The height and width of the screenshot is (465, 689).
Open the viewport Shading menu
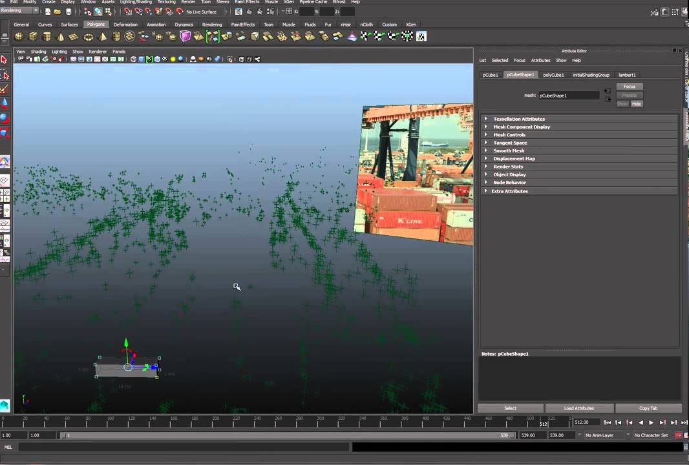pos(38,52)
